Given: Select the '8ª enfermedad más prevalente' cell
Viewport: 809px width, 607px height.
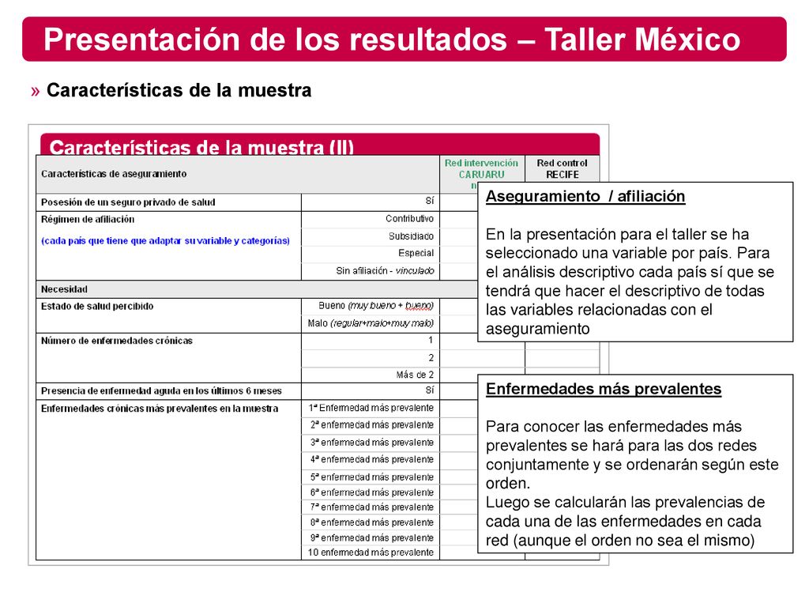Looking at the screenshot, I should [372, 523].
